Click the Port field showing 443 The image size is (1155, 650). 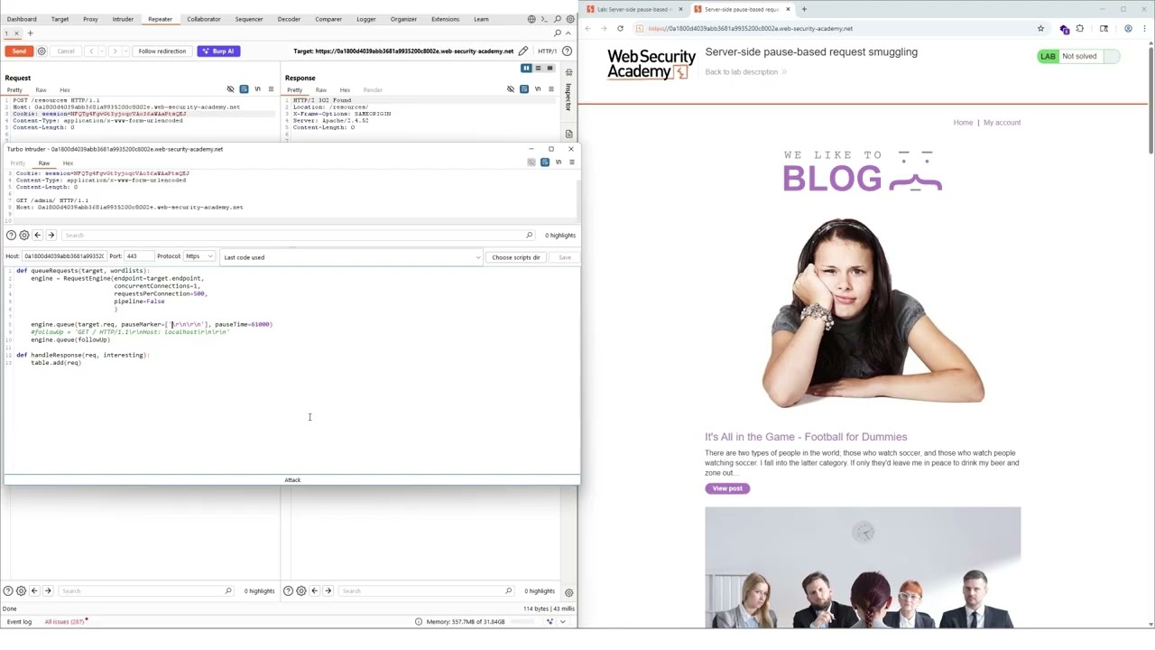point(138,257)
